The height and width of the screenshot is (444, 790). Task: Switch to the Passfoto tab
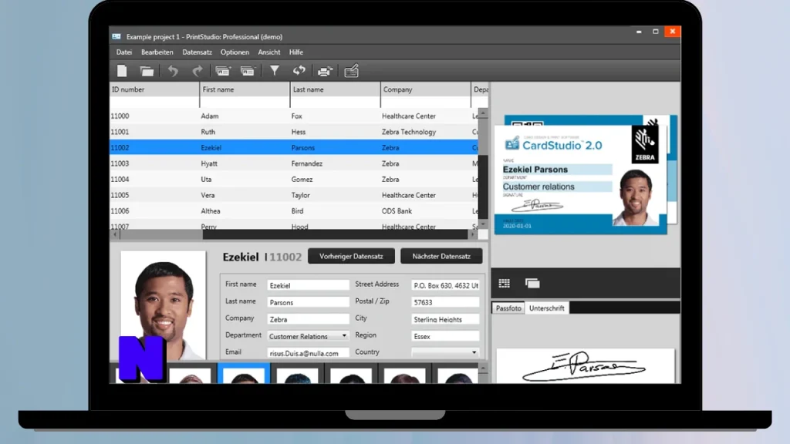tap(508, 308)
